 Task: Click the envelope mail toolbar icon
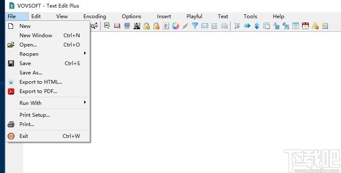pyautogui.click(x=205, y=26)
